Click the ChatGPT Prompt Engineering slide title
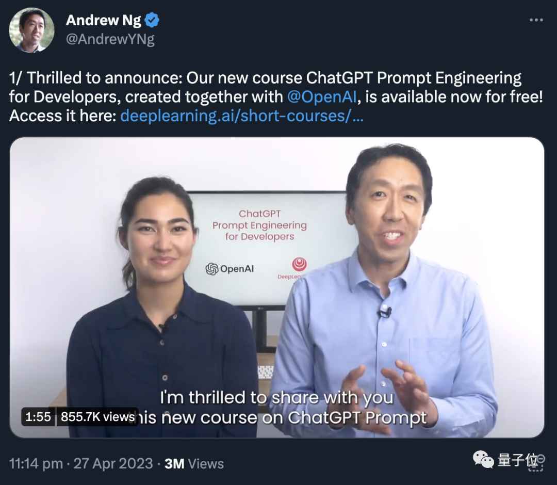557x485 pixels. pos(259,225)
